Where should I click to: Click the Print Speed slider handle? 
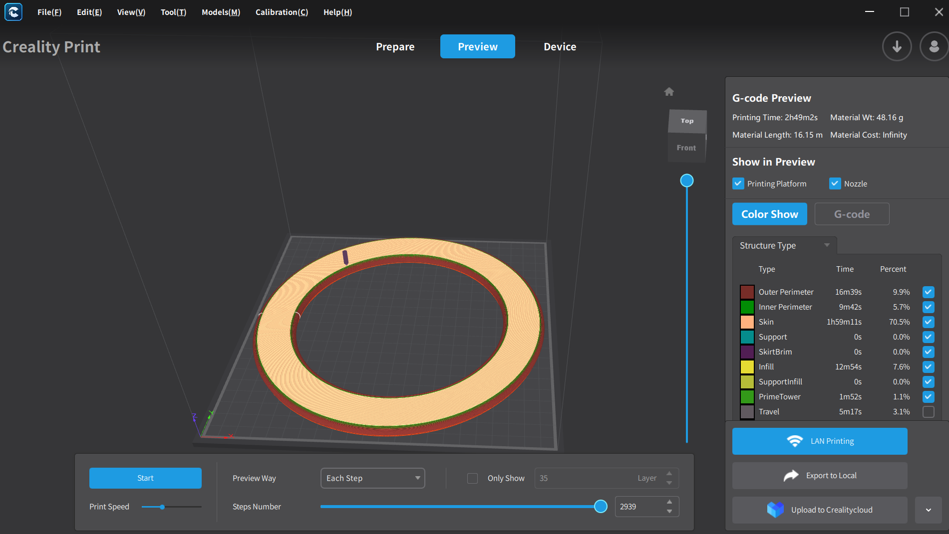[x=162, y=507]
